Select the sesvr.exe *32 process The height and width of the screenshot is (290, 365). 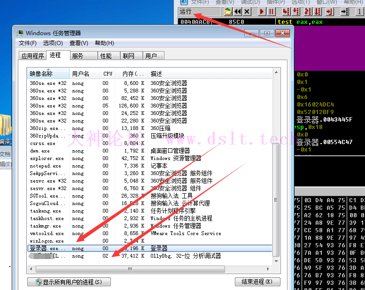[x=149, y=188]
